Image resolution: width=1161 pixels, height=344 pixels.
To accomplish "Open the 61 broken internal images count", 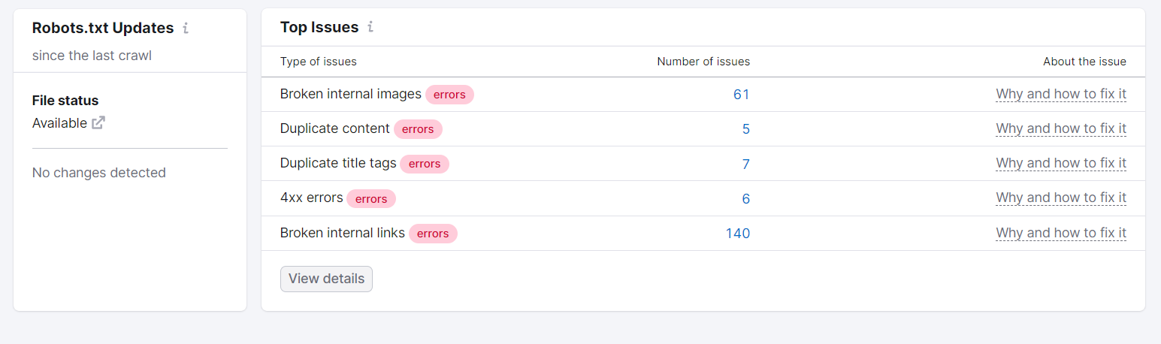I will point(741,95).
